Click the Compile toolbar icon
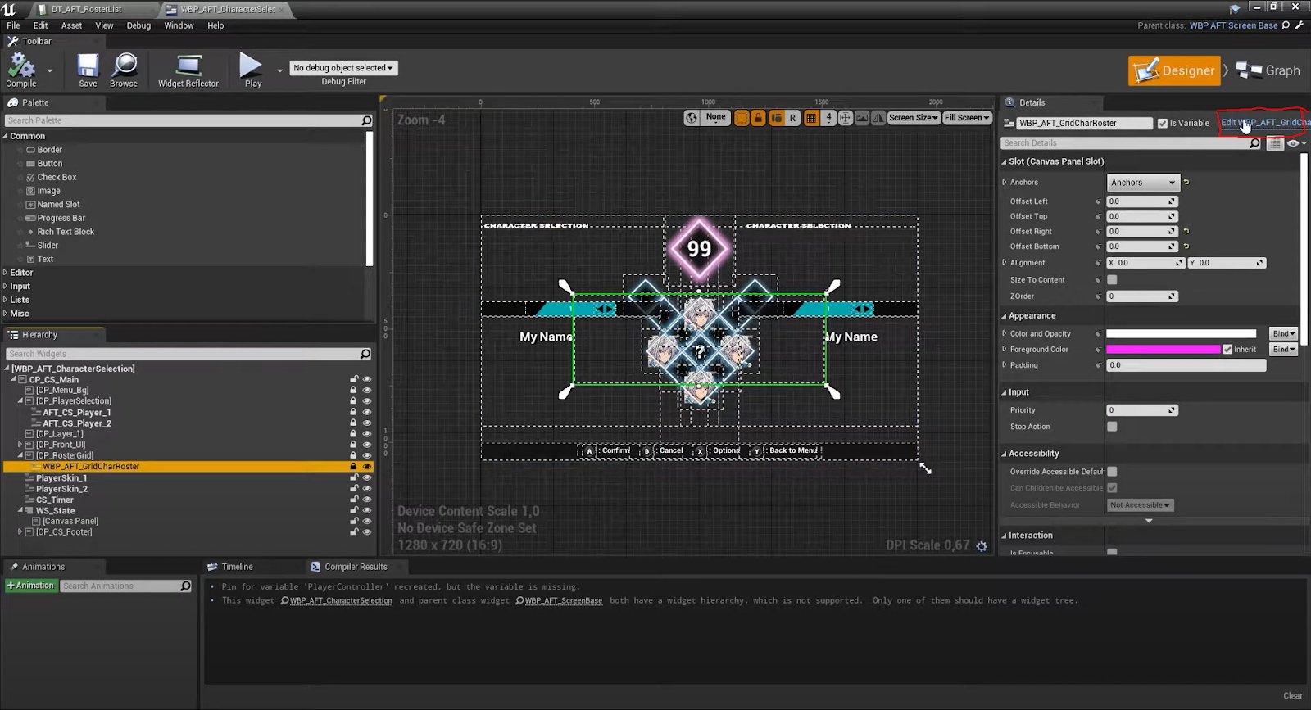This screenshot has height=710, width=1311. [21, 66]
